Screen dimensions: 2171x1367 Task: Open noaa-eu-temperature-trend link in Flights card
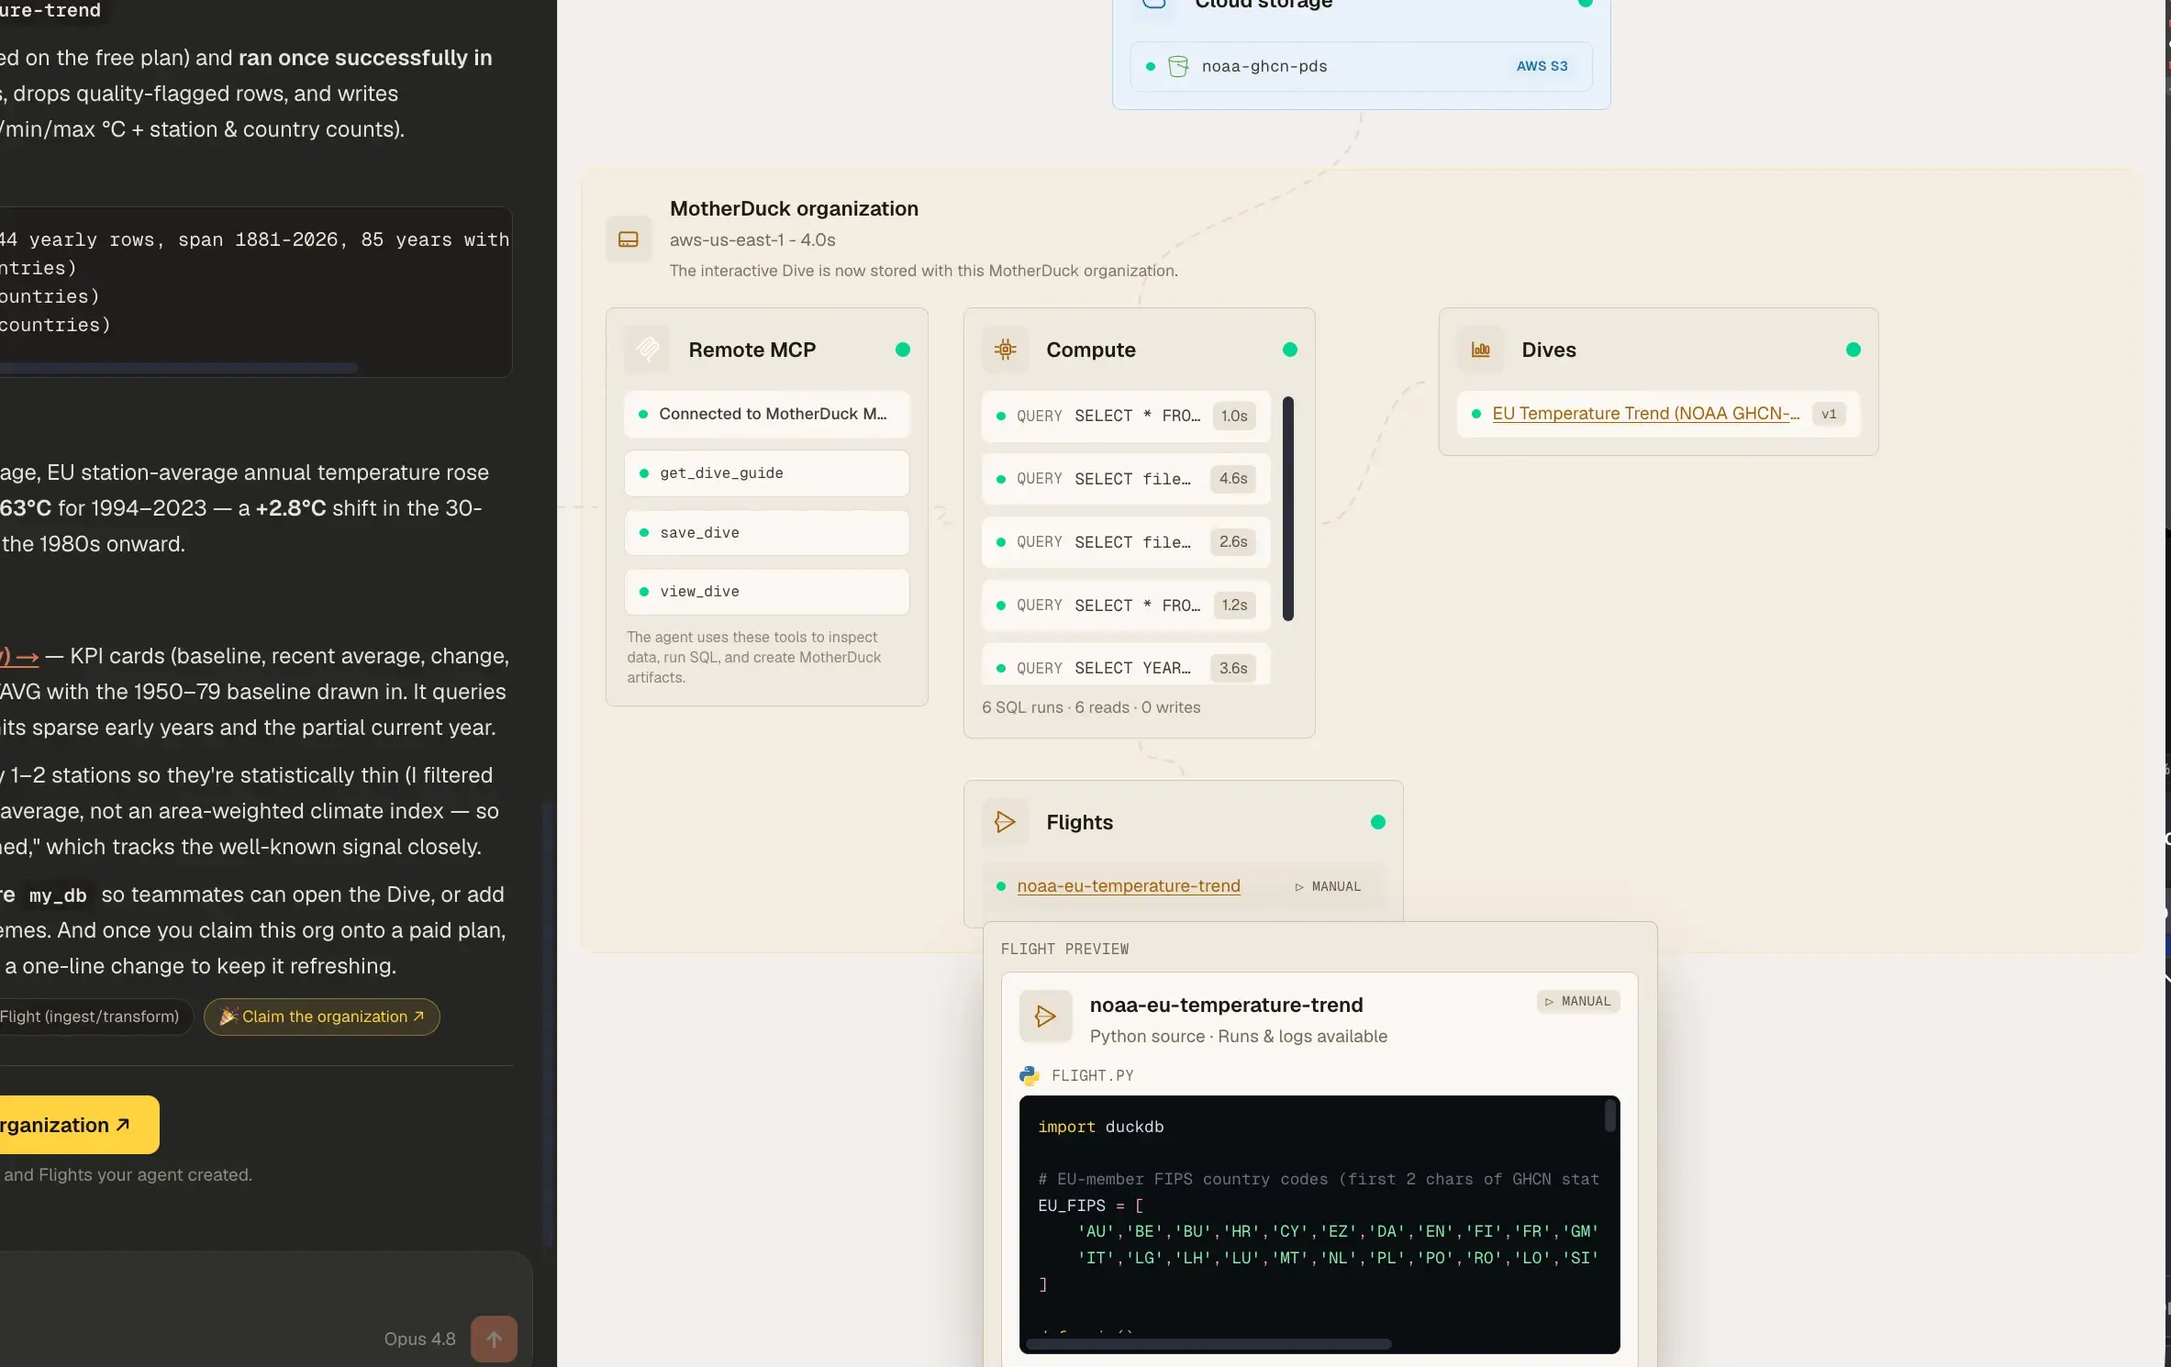(x=1129, y=886)
